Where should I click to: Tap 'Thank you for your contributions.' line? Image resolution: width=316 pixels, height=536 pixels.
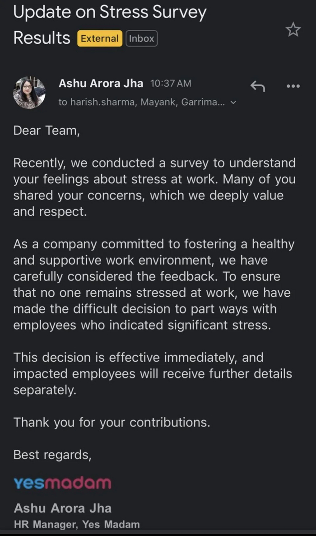(112, 422)
